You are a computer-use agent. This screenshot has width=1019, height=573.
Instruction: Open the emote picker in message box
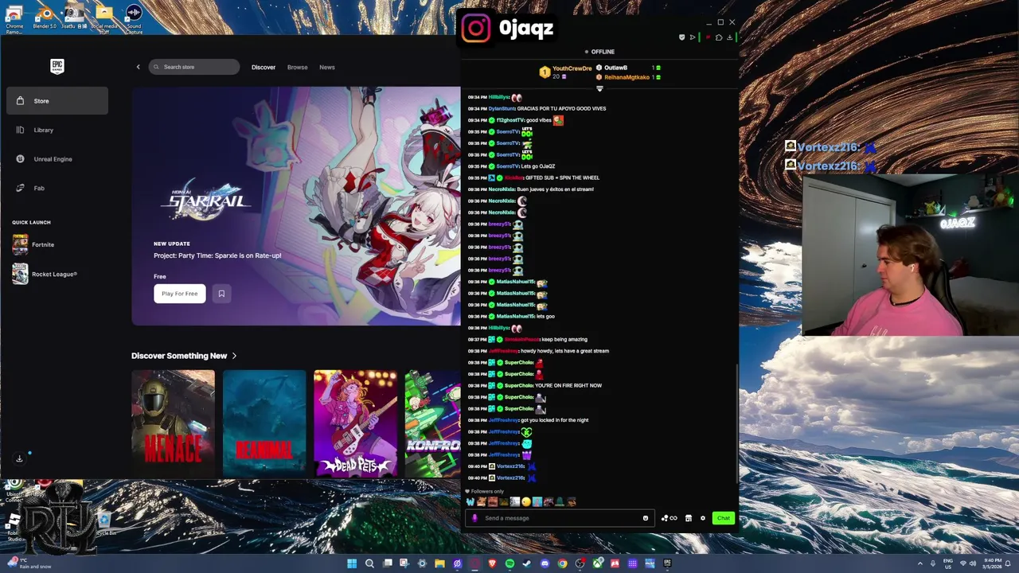click(646, 518)
